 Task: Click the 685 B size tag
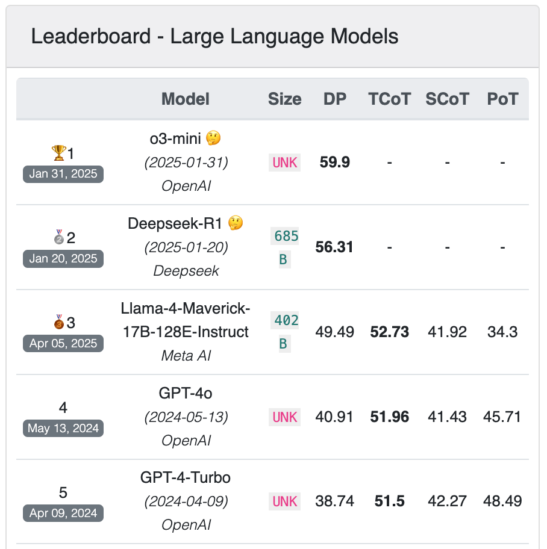click(284, 247)
